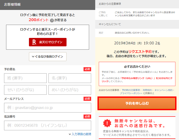Screen dimensions: 179x140
Task: Click the お客様情報 header text
Action: coord(12,5)
